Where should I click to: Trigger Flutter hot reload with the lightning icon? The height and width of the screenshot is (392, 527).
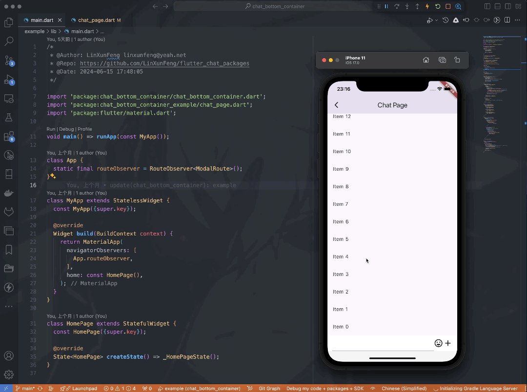pos(427,6)
